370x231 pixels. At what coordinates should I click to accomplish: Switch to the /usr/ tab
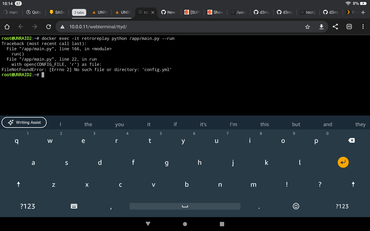coord(238,12)
